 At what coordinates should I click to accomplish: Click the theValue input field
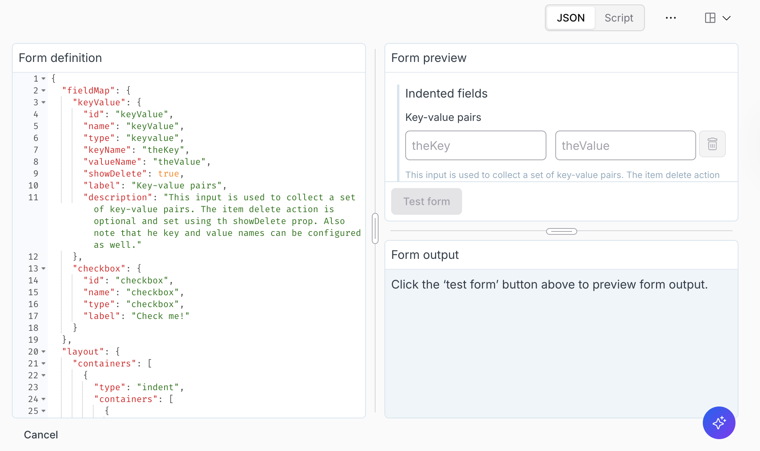tap(626, 145)
